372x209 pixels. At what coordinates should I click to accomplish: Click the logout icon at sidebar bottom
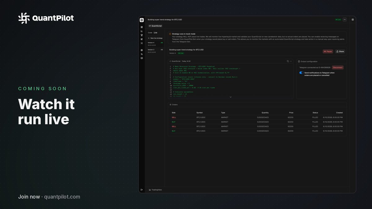pyautogui.click(x=142, y=189)
